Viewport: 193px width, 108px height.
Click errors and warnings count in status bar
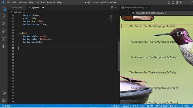(x=6, y=106)
